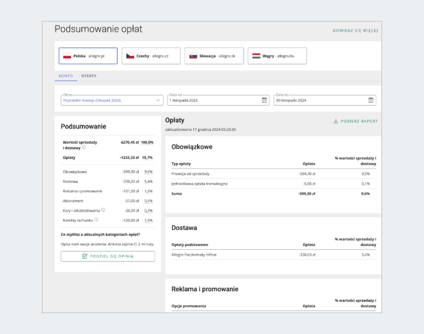Click the -120,00 zł account corrections amount

pos(130,221)
